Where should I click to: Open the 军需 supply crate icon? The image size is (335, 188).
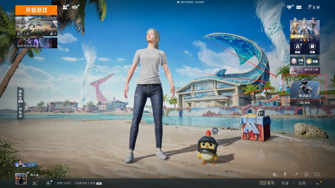click(312, 48)
